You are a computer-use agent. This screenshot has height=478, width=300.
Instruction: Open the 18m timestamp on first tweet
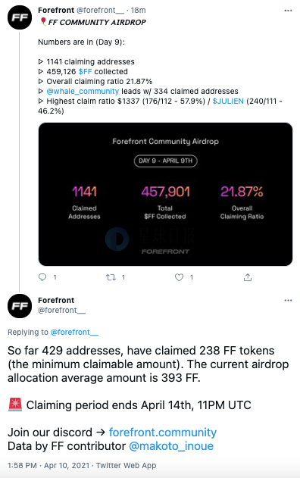(138, 10)
